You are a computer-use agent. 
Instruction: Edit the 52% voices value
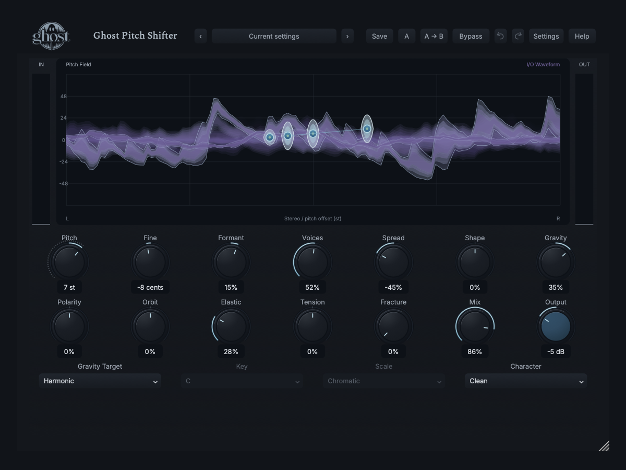coord(312,287)
